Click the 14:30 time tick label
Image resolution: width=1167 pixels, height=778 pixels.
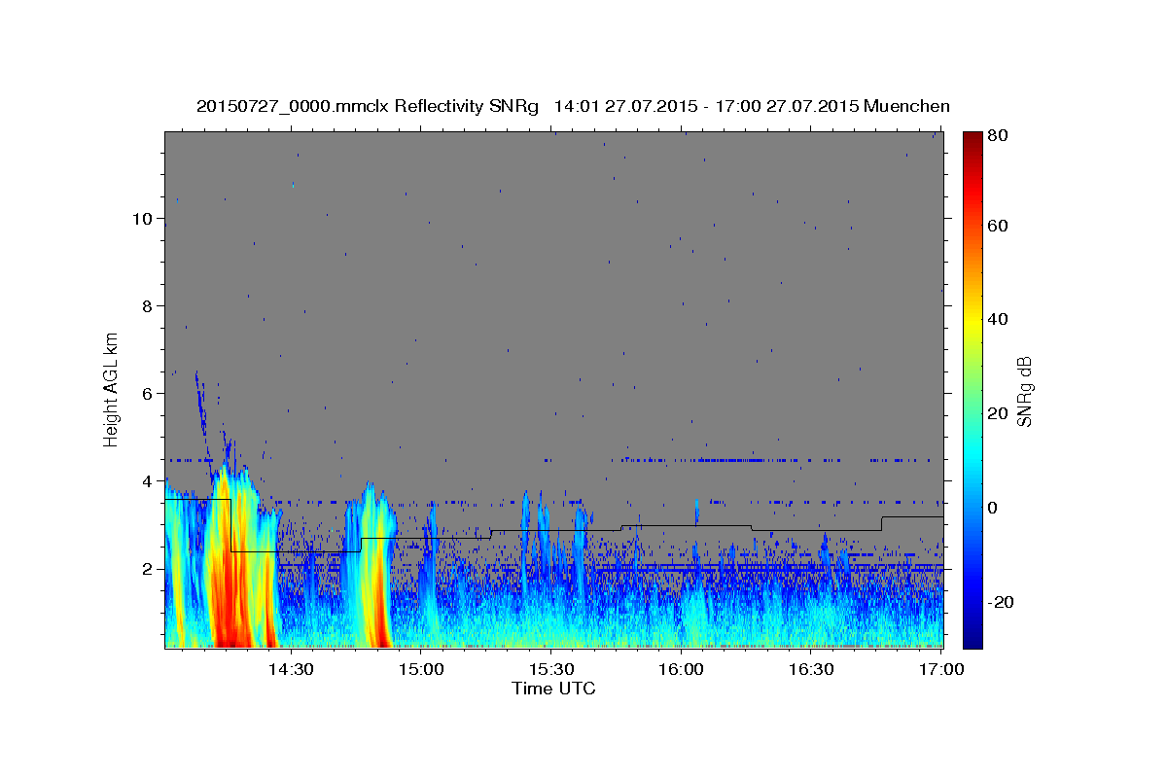[291, 669]
